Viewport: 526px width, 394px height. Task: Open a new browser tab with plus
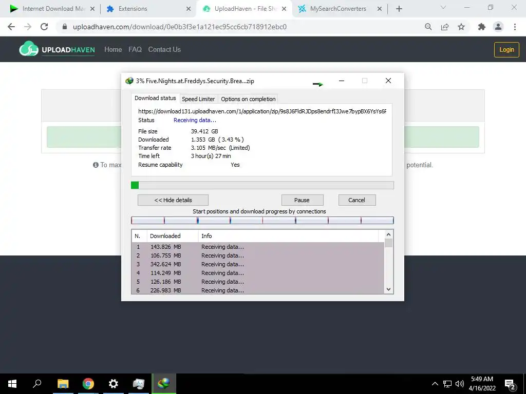399,9
